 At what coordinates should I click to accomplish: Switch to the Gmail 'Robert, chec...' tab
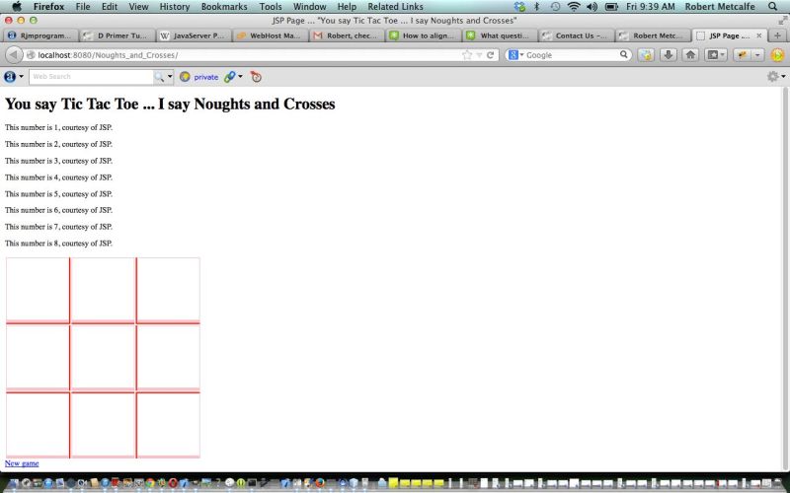pos(347,35)
